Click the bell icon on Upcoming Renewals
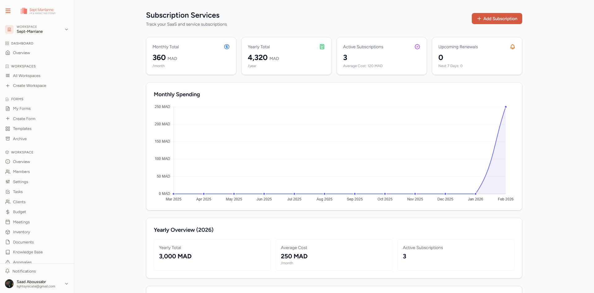 [x=512, y=47]
